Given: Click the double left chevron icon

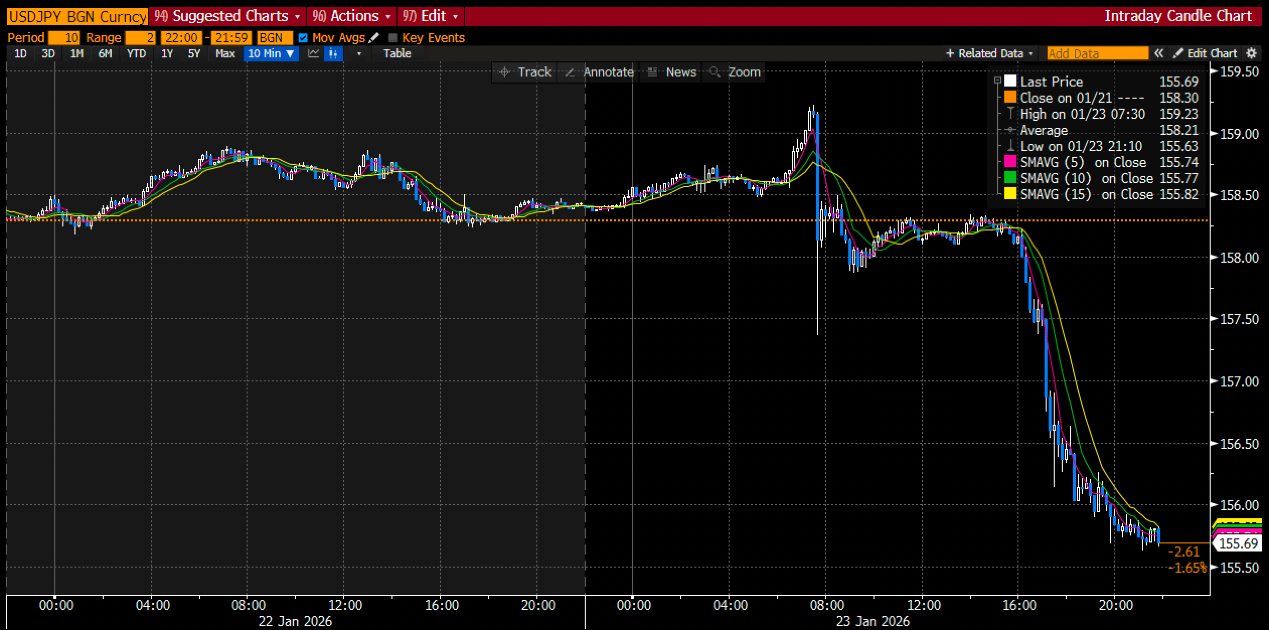Looking at the screenshot, I should pyautogui.click(x=1159, y=53).
